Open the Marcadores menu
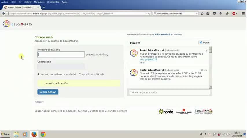The image size is (247, 138). pyautogui.click(x=39, y=2)
